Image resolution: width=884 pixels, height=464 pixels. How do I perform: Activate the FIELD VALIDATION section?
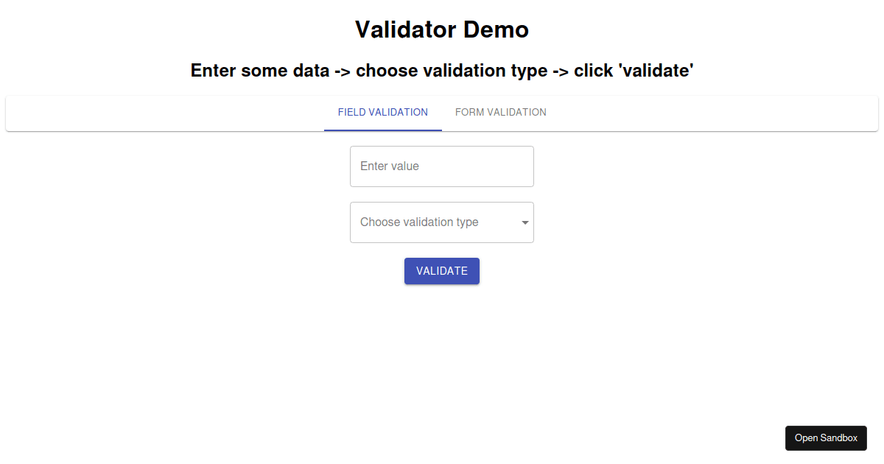coord(382,112)
